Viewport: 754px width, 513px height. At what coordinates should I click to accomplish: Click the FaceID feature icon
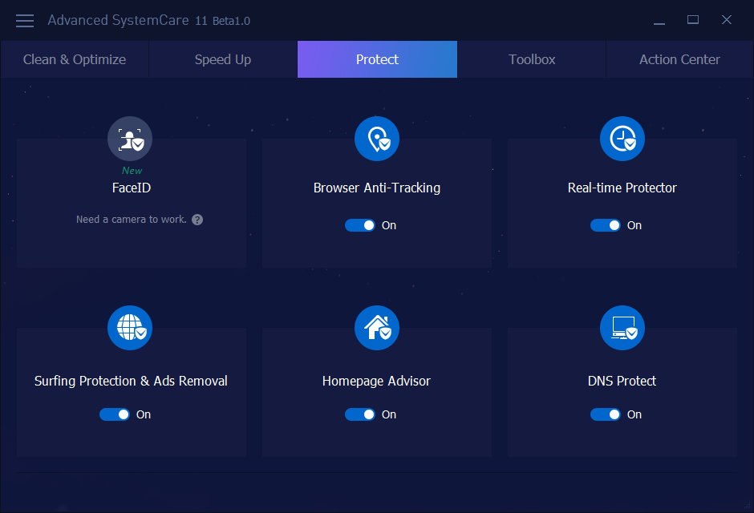pyautogui.click(x=130, y=139)
